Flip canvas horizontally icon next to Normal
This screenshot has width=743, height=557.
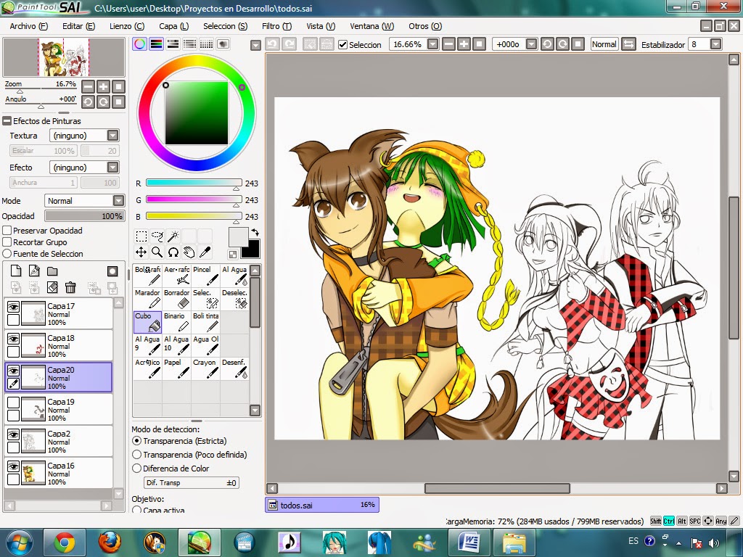tap(628, 44)
